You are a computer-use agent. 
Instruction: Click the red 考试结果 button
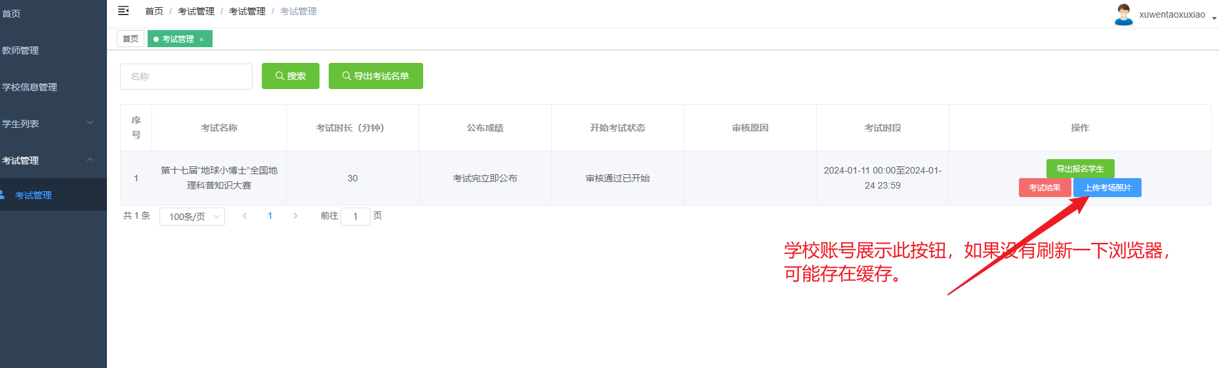pos(1044,188)
